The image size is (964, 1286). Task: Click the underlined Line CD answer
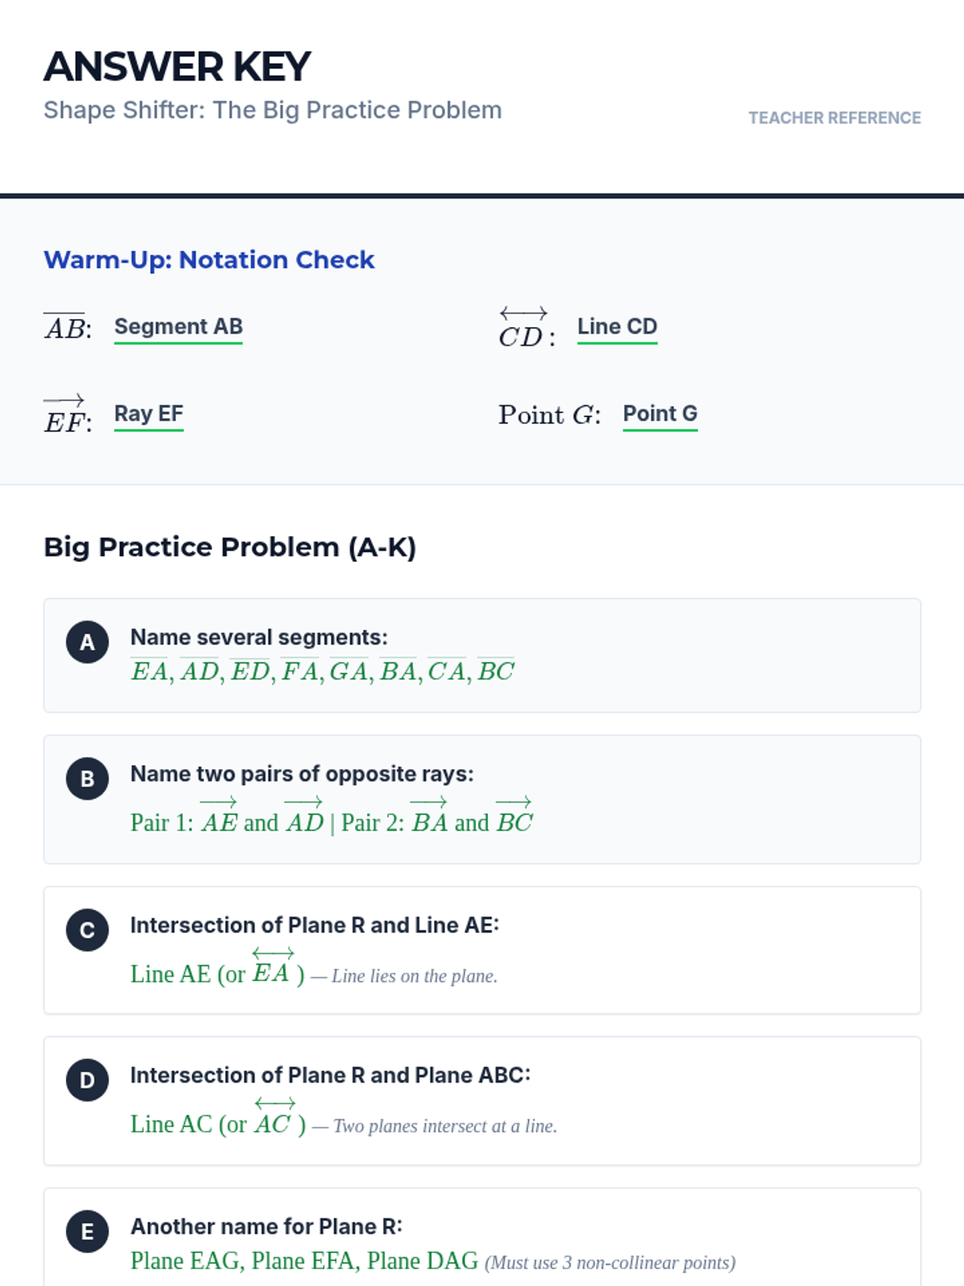tap(617, 327)
